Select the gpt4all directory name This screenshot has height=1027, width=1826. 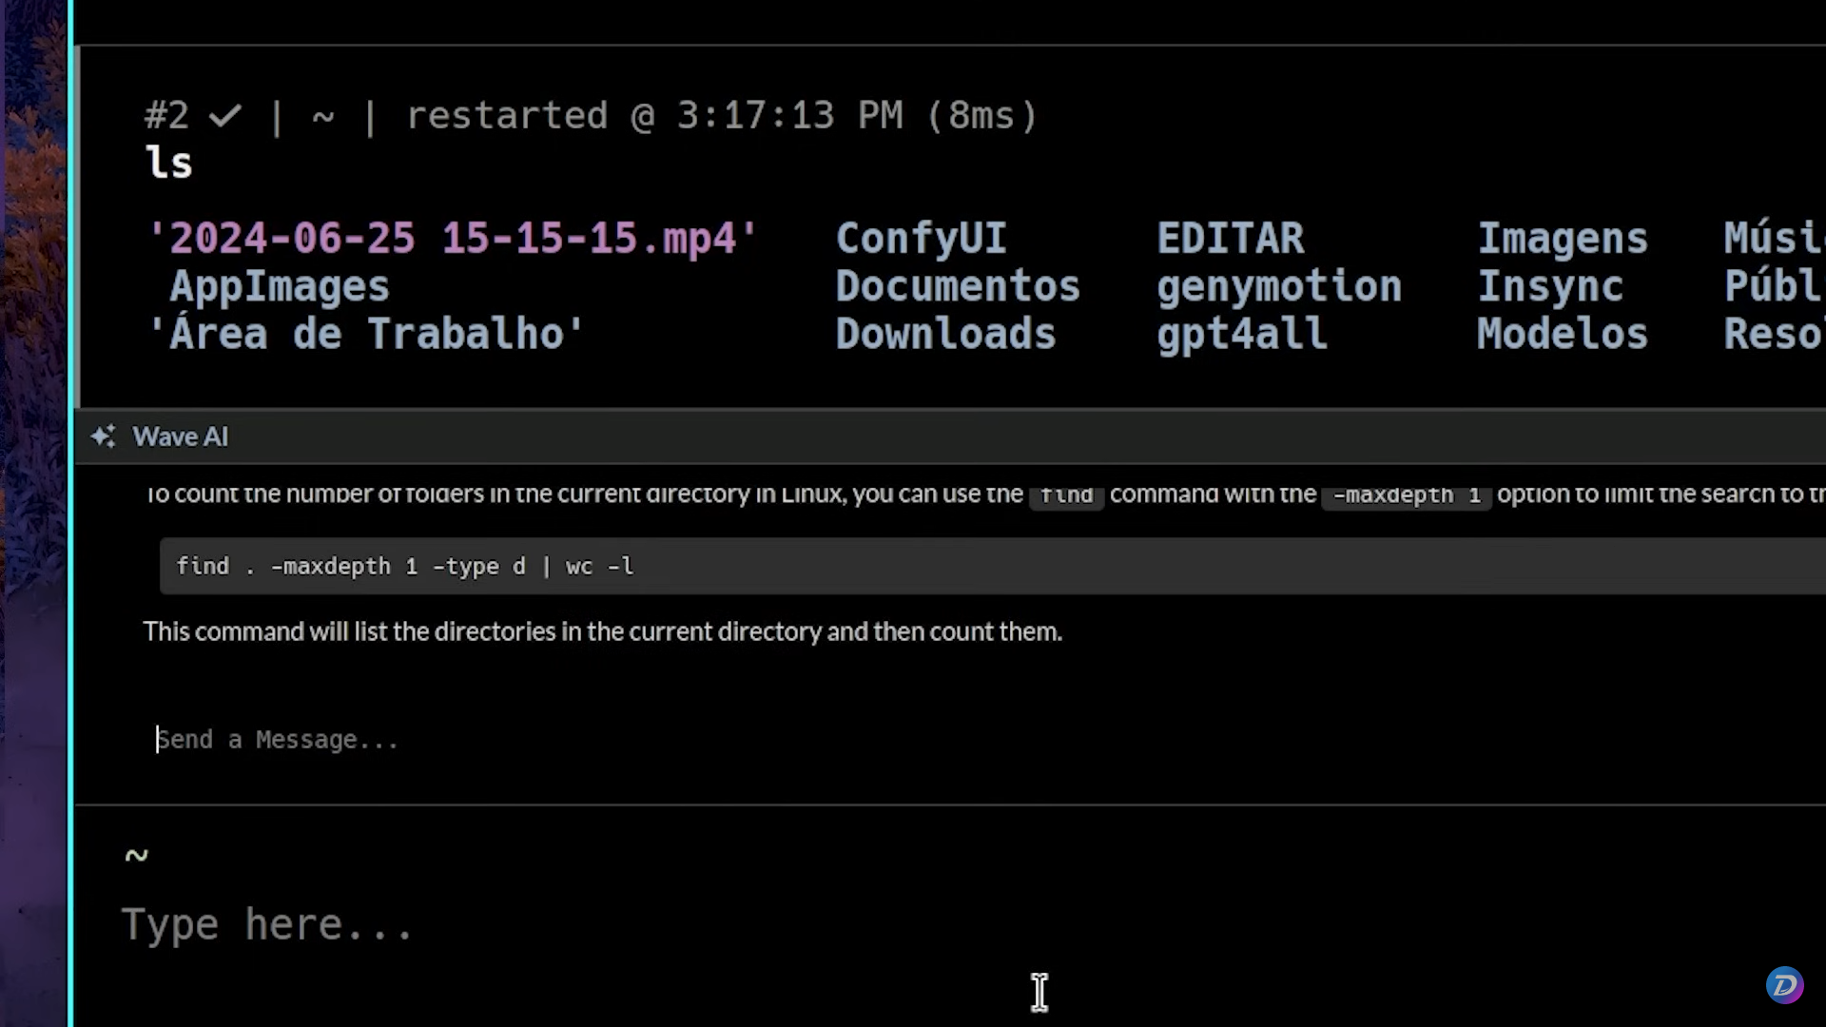pyautogui.click(x=1241, y=334)
